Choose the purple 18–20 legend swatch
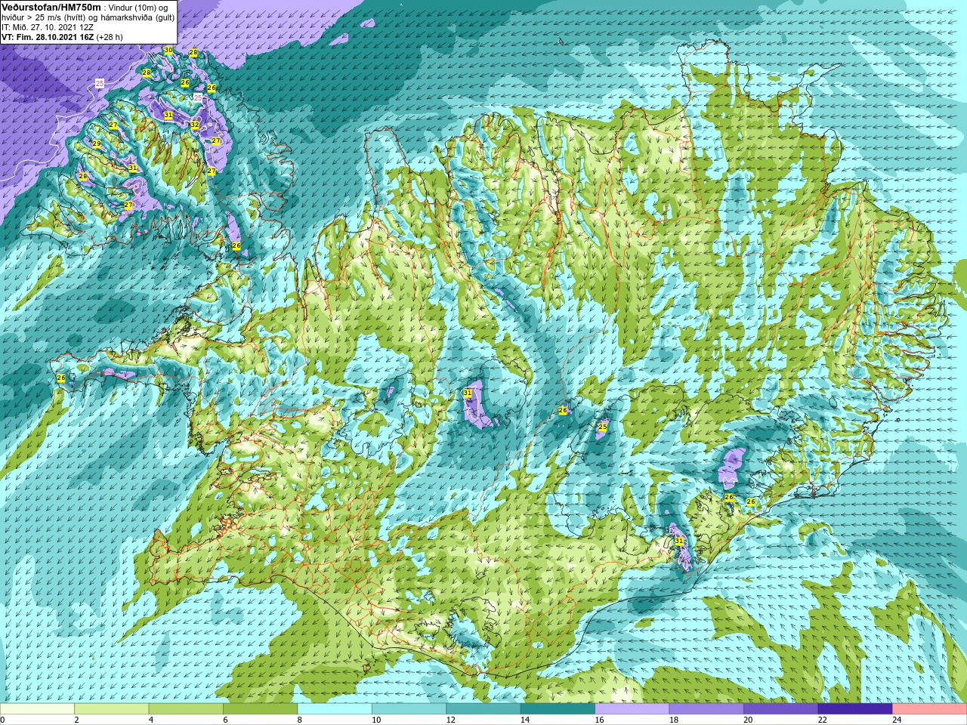Screen dimensions: 967x725 (706, 709)
